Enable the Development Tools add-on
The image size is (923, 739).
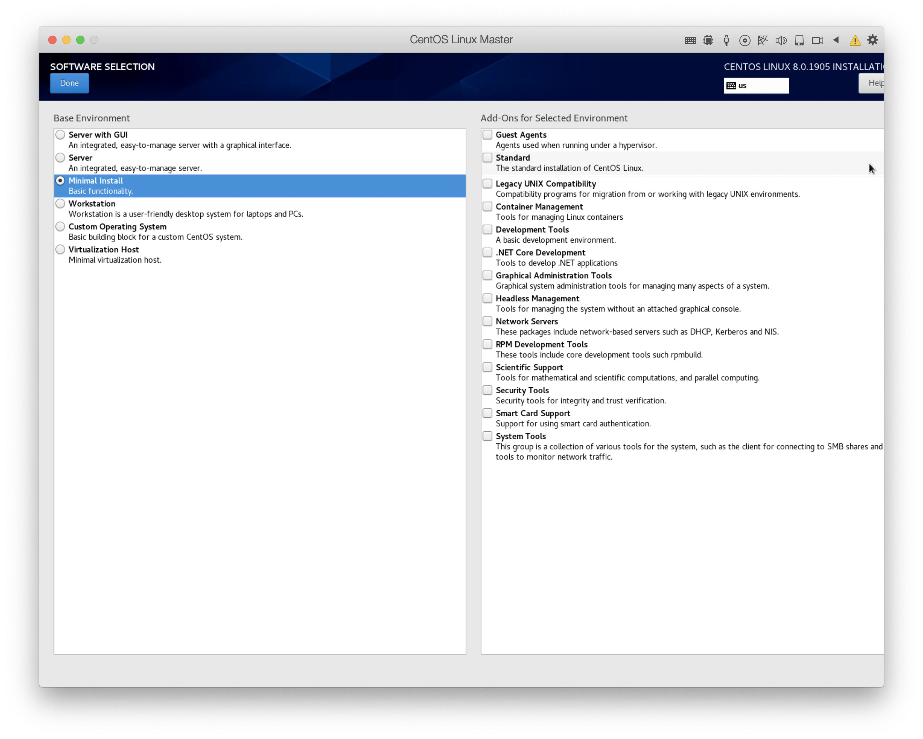(487, 229)
